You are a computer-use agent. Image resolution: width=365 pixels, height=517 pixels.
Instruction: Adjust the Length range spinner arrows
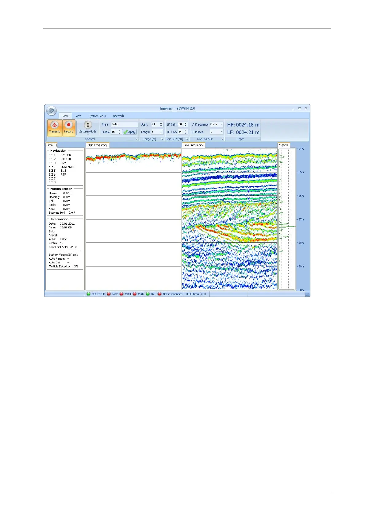pos(161,132)
